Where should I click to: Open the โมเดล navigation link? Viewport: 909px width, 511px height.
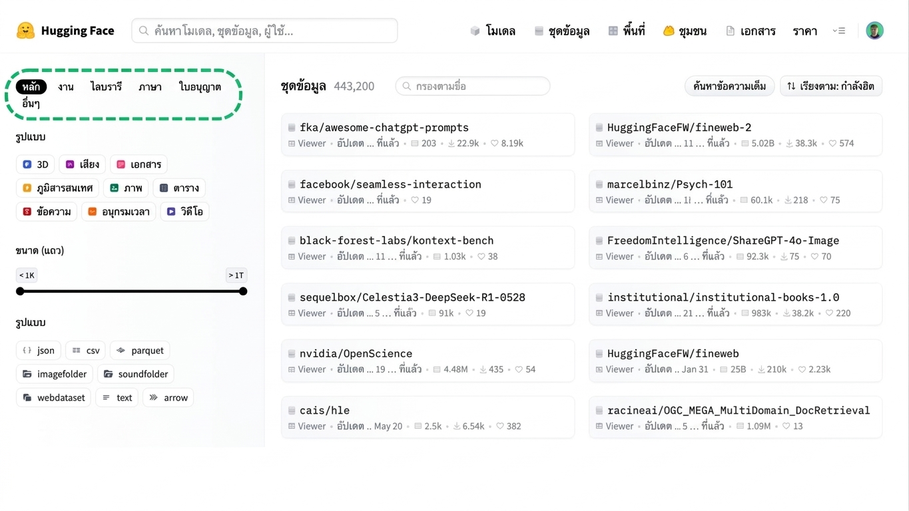pyautogui.click(x=493, y=31)
